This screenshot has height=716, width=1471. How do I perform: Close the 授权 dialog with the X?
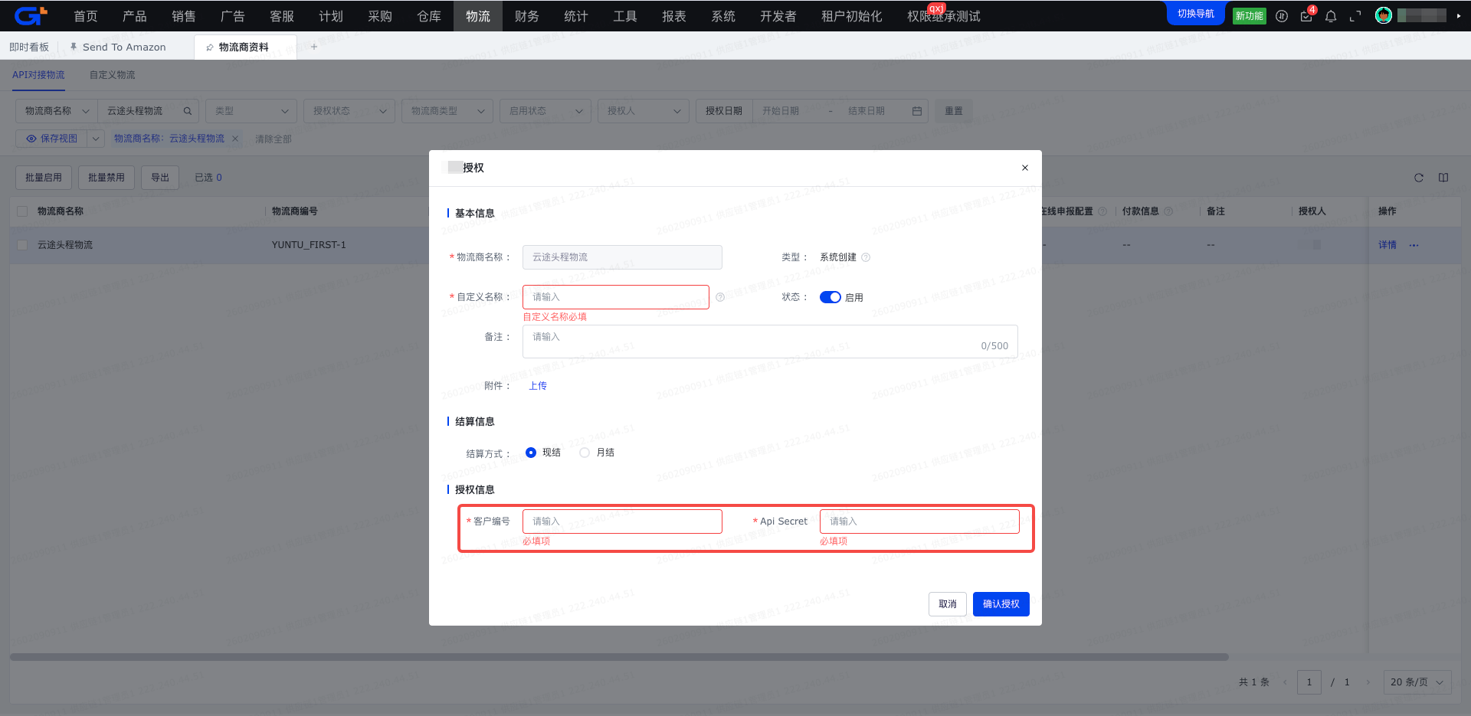click(x=1025, y=168)
